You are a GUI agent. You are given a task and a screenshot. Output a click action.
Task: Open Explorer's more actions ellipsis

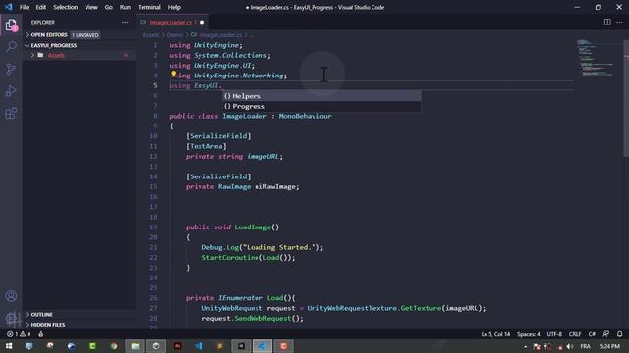click(x=125, y=22)
